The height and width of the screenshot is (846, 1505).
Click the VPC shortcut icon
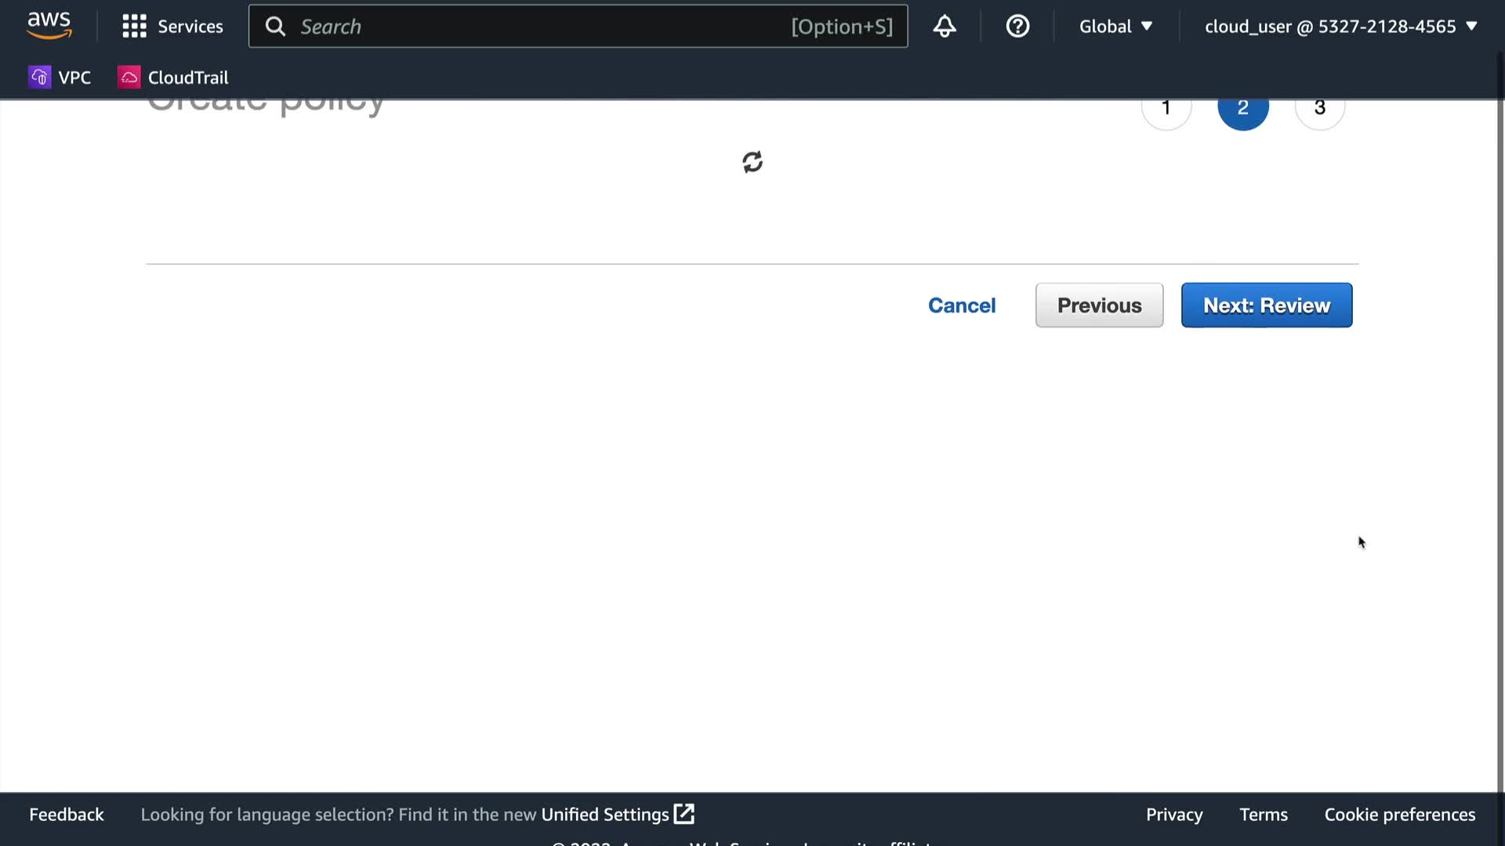pos(39,77)
